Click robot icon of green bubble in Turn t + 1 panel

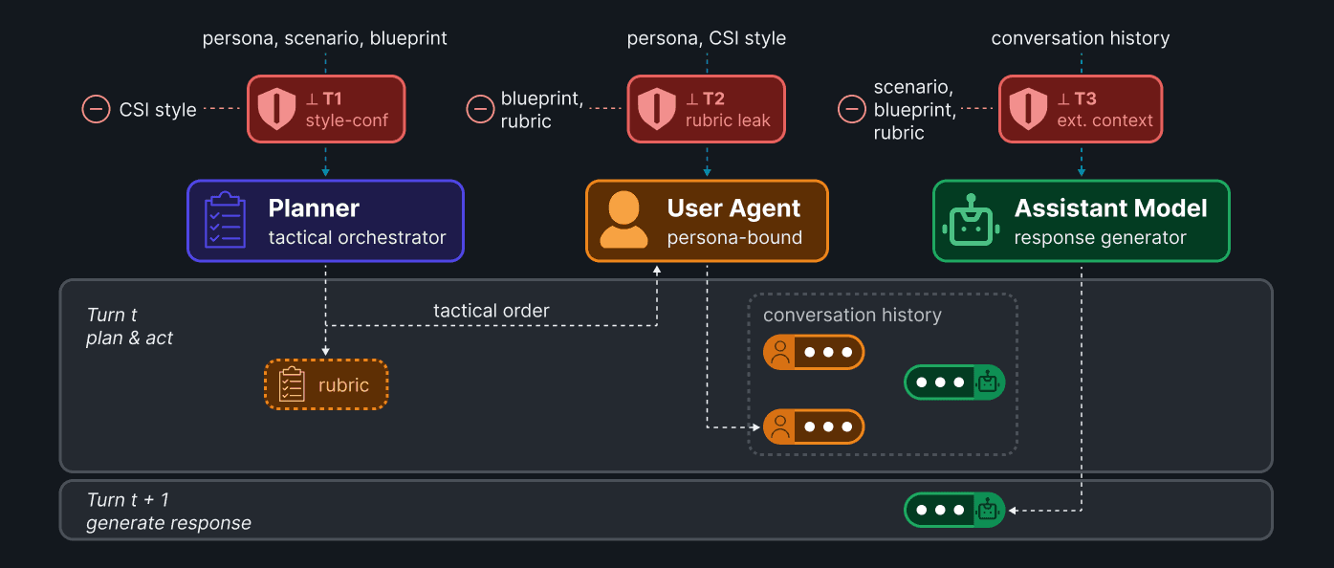[x=988, y=510]
